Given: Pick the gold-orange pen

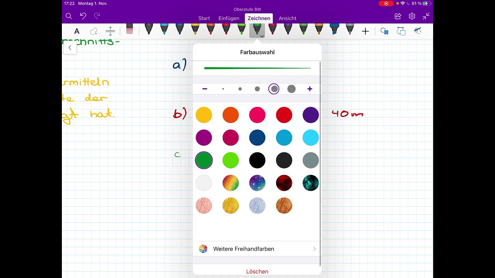Looking at the screenshot, I should [319, 29].
